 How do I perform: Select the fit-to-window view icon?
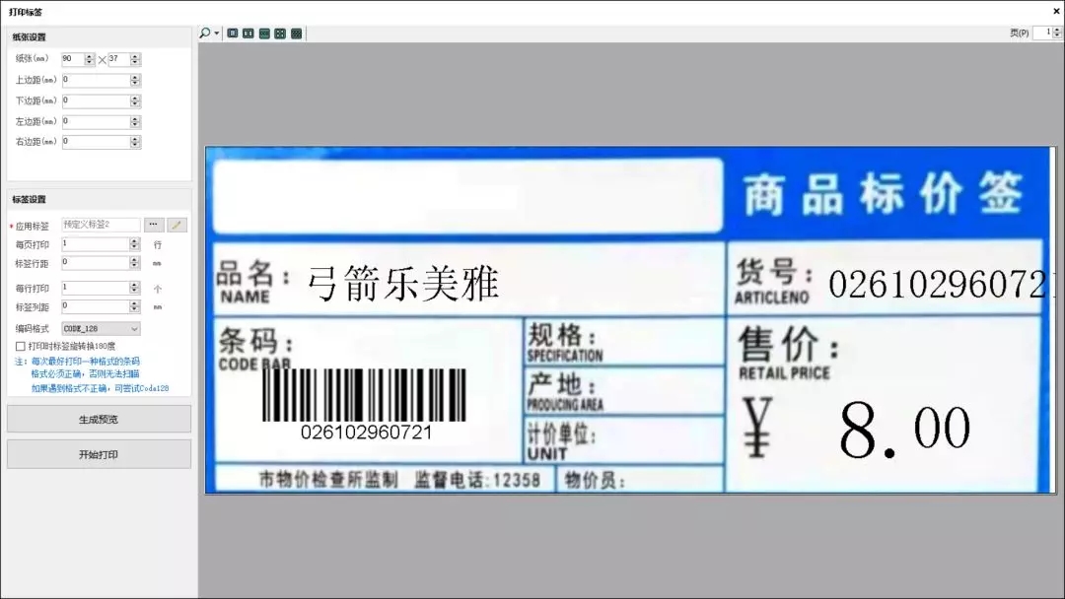click(232, 32)
